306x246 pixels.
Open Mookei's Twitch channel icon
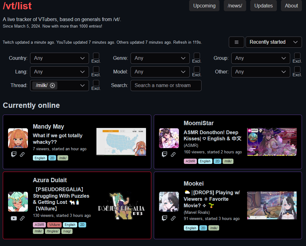(165, 218)
